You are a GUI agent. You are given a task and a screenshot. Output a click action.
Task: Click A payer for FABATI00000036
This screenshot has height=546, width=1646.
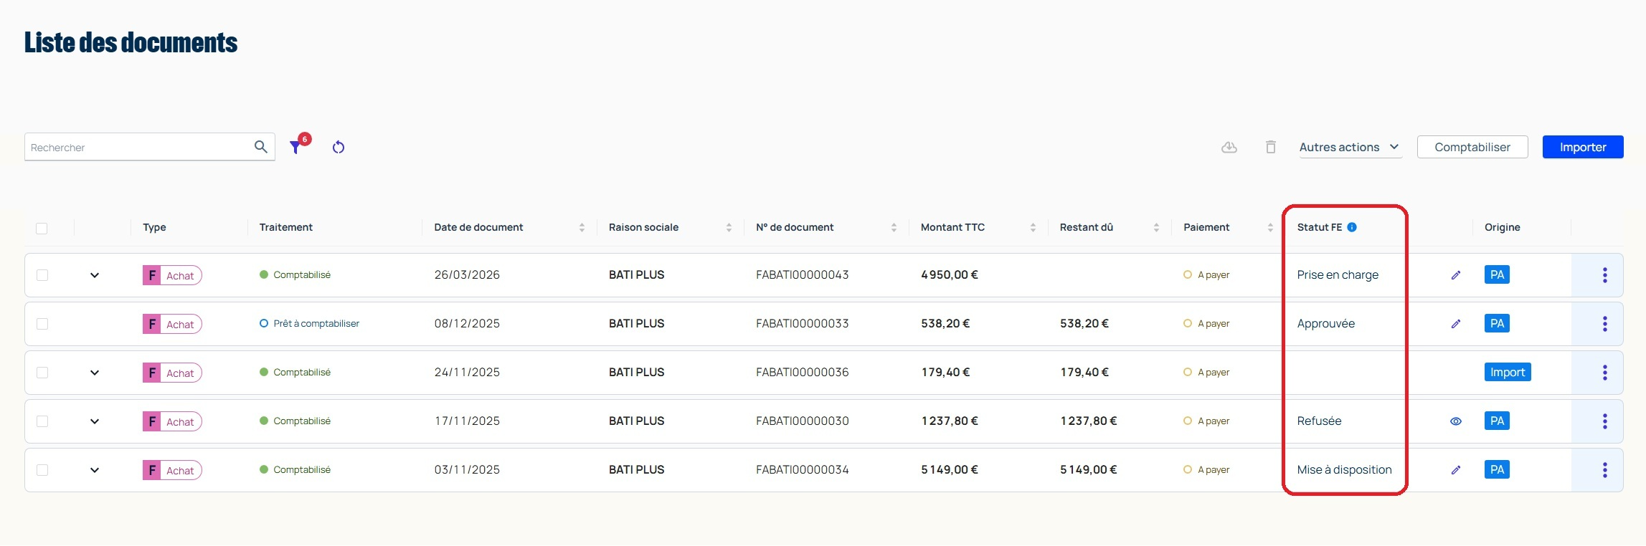1206,373
